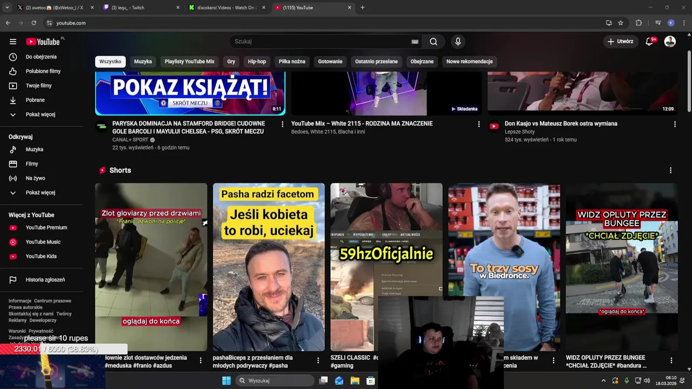
Task: Go to YouTube home via the logo
Action: [43, 42]
